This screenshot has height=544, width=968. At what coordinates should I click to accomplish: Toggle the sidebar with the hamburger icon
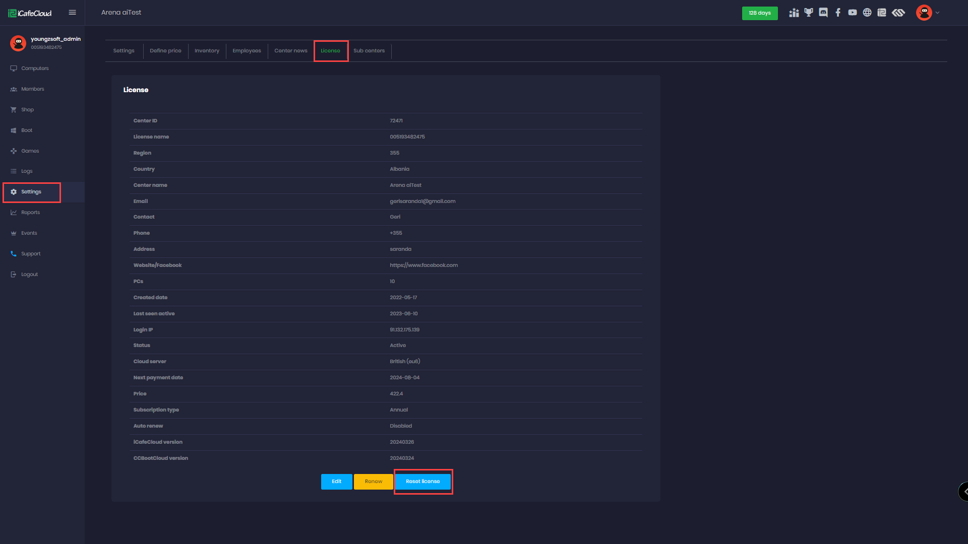(72, 13)
